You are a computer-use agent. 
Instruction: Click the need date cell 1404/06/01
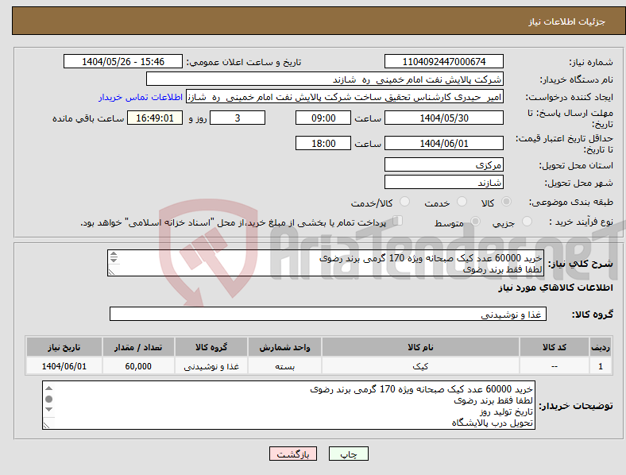pyautogui.click(x=64, y=366)
